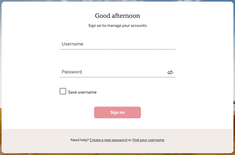Follow the find your username link

click(148, 140)
